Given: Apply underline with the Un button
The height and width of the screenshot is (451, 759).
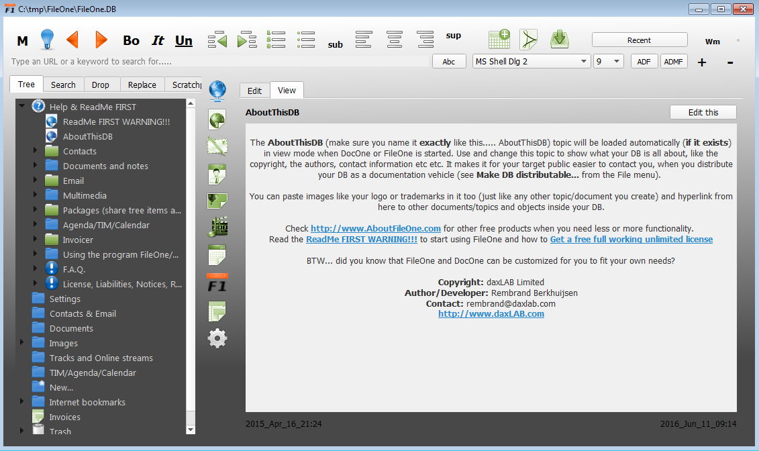Looking at the screenshot, I should click(183, 41).
